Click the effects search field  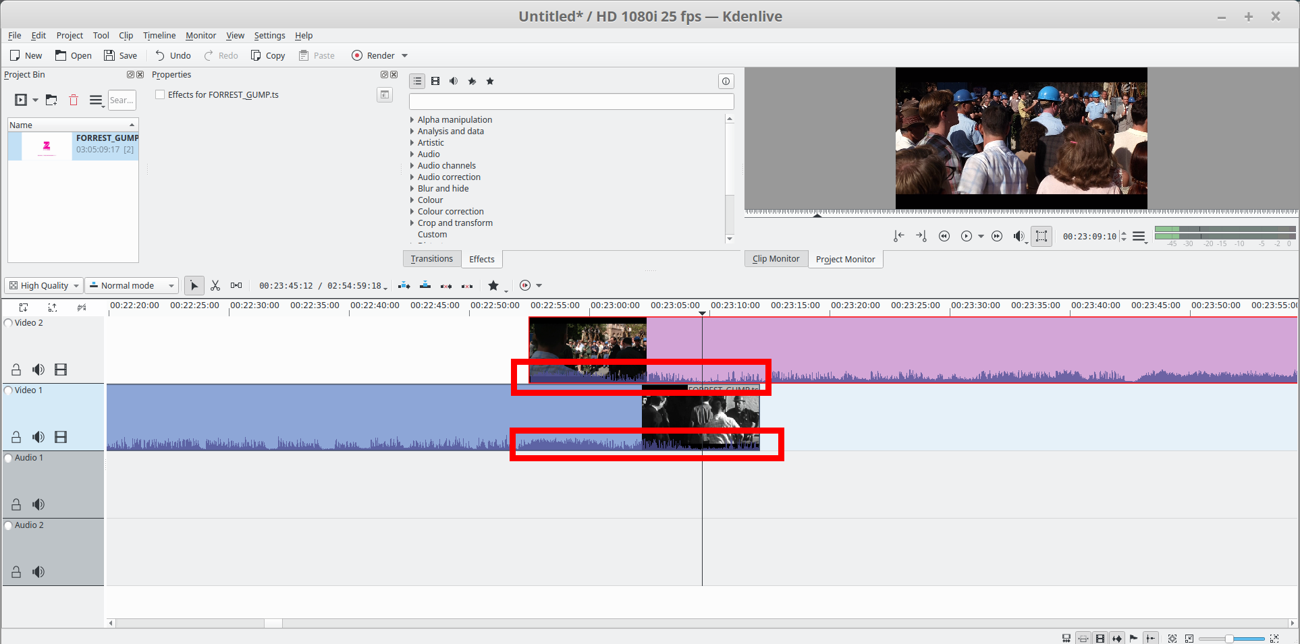pos(571,102)
